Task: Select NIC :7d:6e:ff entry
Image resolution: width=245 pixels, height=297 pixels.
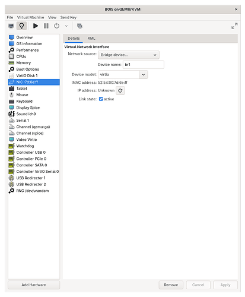Action: (x=34, y=82)
